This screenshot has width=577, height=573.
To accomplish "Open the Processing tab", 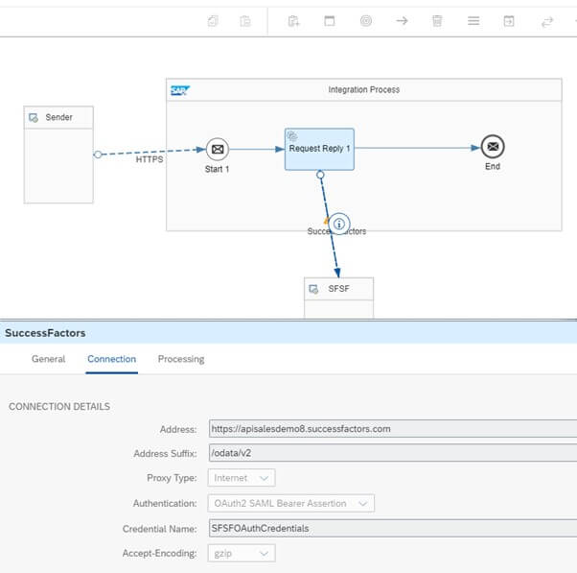I will (181, 359).
